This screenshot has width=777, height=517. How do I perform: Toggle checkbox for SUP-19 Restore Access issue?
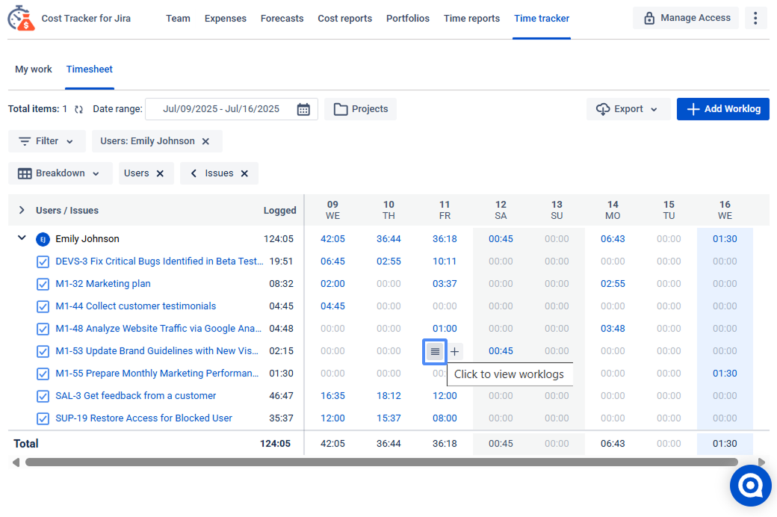[43, 418]
